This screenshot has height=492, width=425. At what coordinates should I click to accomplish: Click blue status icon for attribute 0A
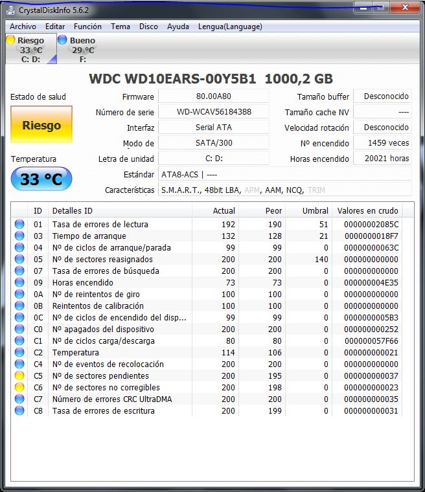tap(19, 294)
